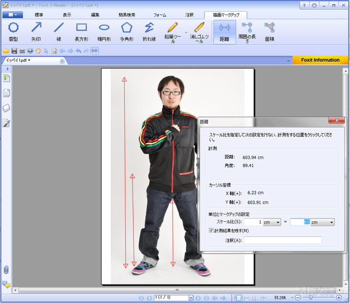Click the Save disk icon
Image resolution: width=350 pixels, height=303 pixels.
[14, 51]
